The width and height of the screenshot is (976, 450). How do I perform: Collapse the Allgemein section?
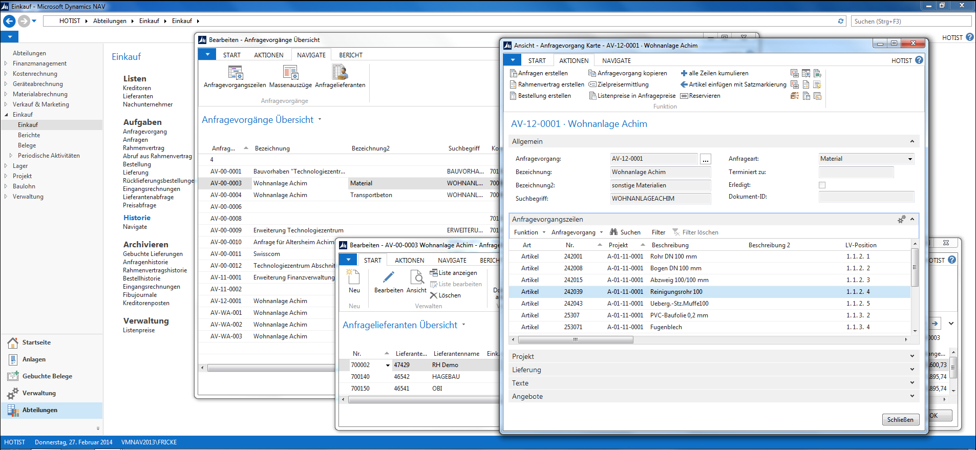(x=912, y=141)
